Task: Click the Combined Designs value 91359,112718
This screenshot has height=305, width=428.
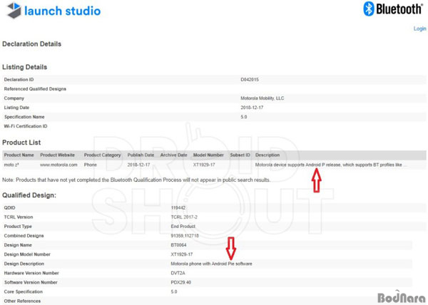Action: (x=185, y=235)
